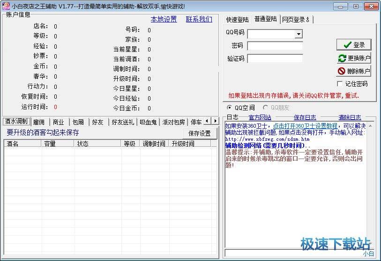Switch to the 快速登陆 tab

[238, 20]
